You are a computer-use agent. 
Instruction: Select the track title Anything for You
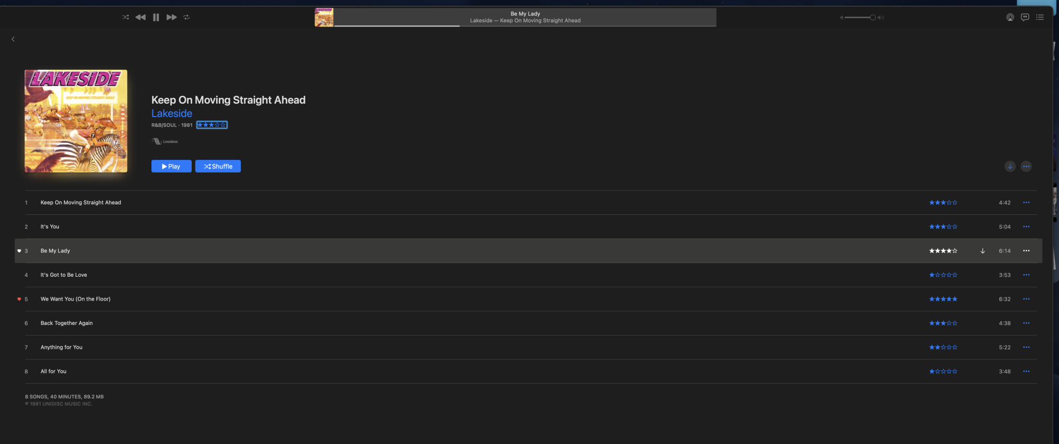(x=61, y=347)
